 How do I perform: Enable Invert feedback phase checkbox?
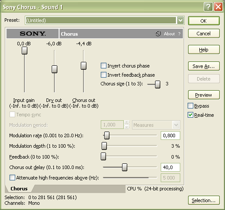103,75
